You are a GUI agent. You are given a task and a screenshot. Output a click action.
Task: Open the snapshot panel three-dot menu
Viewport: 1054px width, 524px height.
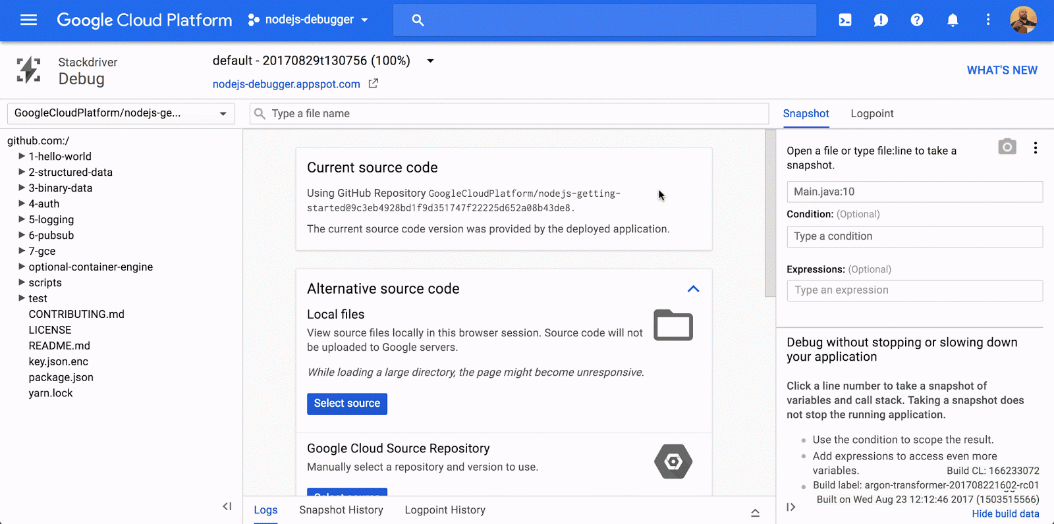[1036, 147]
